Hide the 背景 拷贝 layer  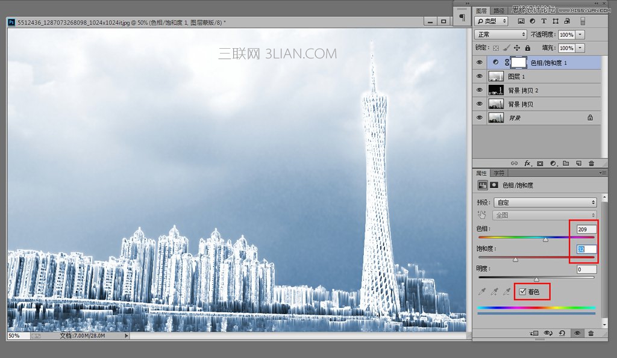[x=479, y=103]
